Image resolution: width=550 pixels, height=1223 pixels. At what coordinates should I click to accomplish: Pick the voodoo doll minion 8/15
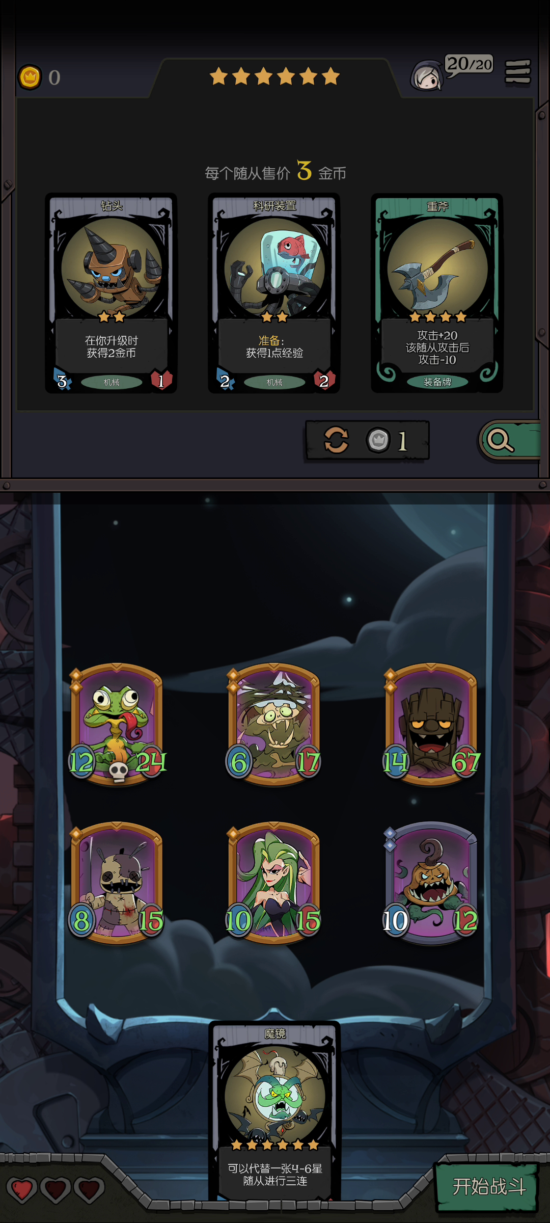coord(117,883)
